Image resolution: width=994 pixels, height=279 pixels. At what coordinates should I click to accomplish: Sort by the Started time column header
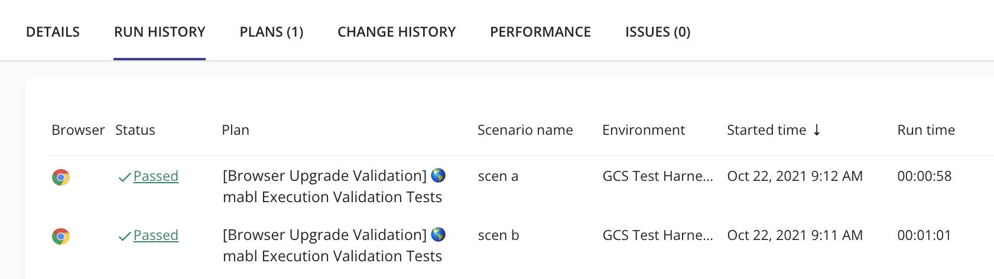click(x=766, y=130)
